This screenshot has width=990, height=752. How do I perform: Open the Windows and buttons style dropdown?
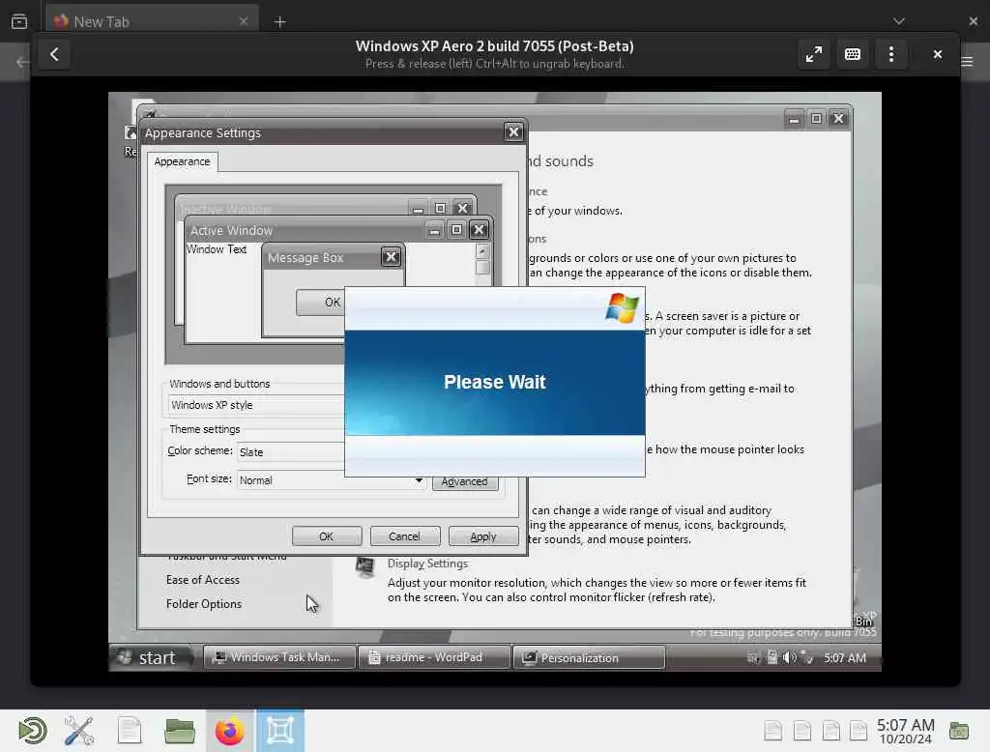255,405
